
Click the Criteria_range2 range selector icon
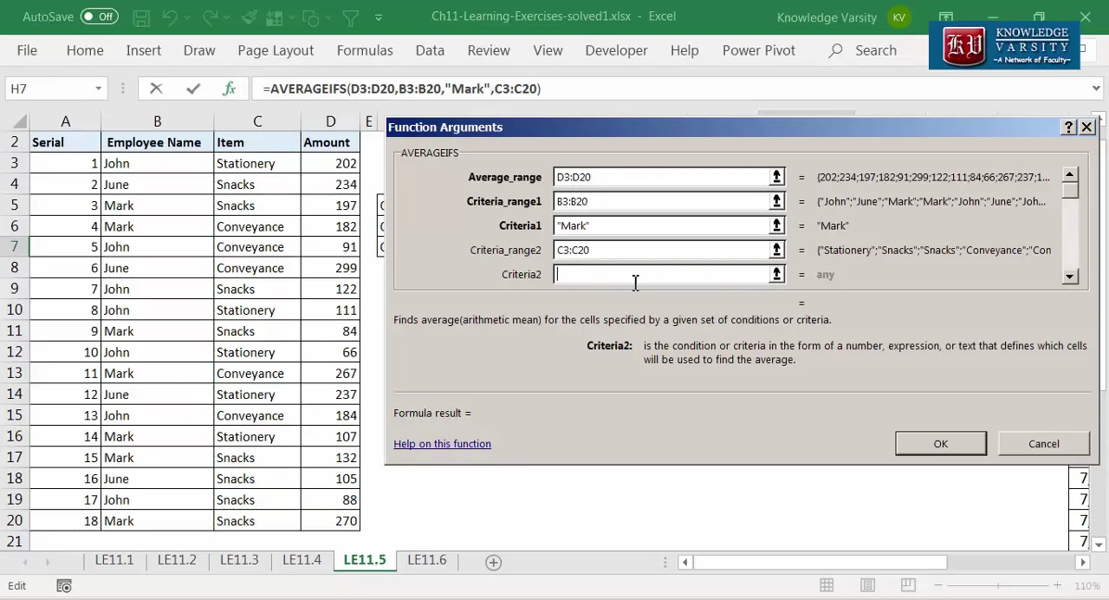click(776, 250)
